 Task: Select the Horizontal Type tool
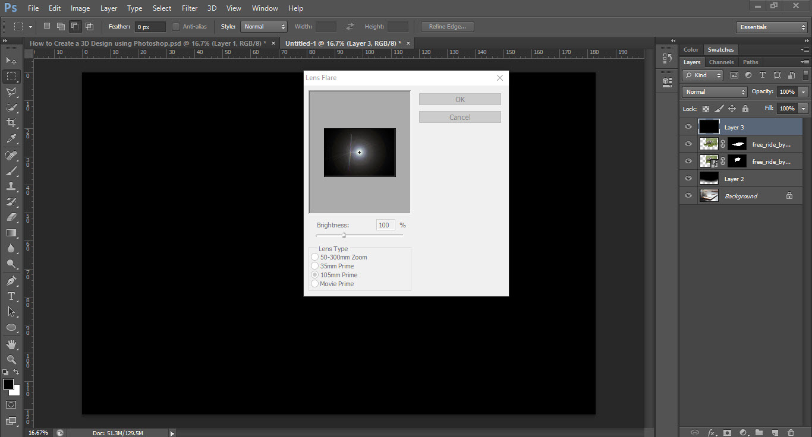click(x=11, y=296)
